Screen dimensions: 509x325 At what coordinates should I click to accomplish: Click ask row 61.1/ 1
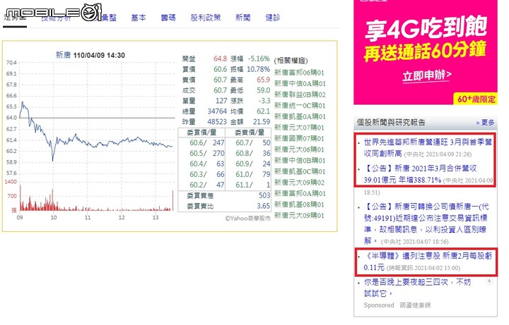coord(253,185)
